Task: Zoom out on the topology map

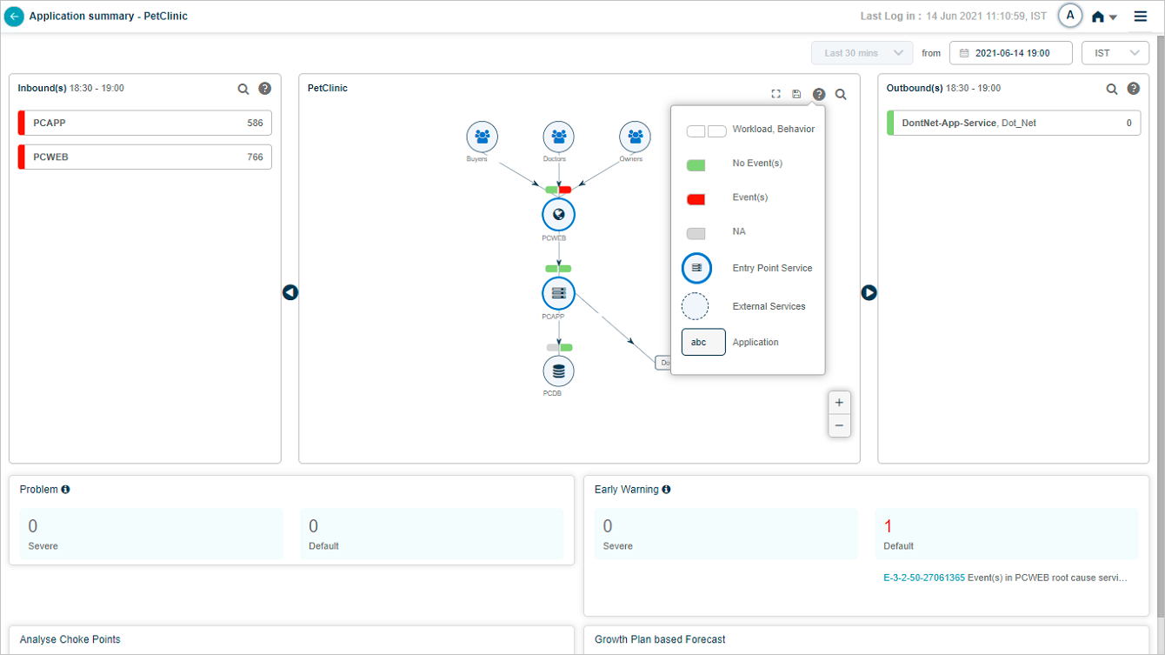Action: tap(839, 425)
